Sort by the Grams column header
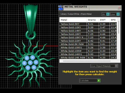 pyautogui.click(x=93, y=20)
